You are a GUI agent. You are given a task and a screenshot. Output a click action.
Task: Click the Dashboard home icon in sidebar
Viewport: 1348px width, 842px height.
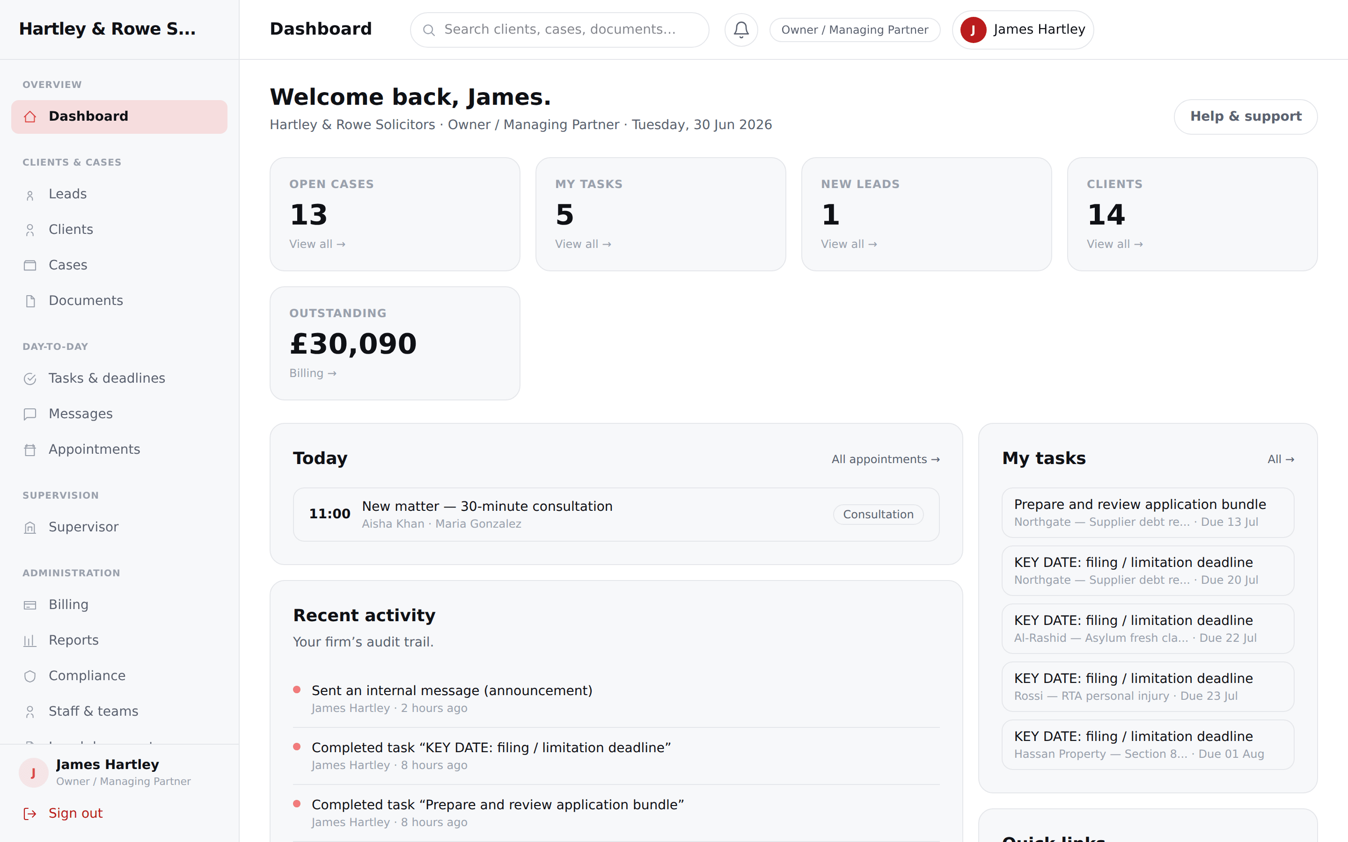point(30,116)
